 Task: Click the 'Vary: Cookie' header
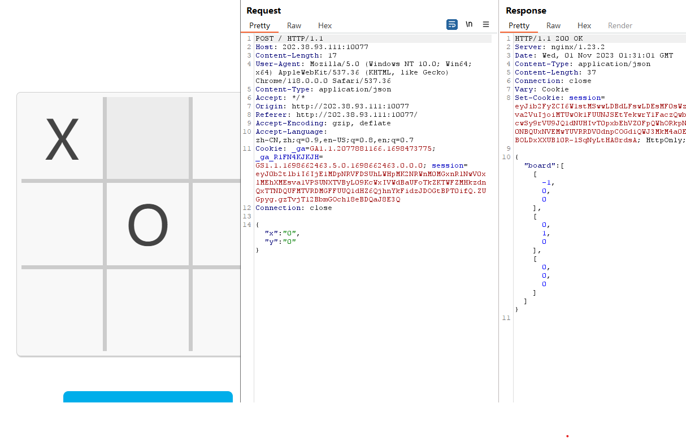pyautogui.click(x=542, y=89)
